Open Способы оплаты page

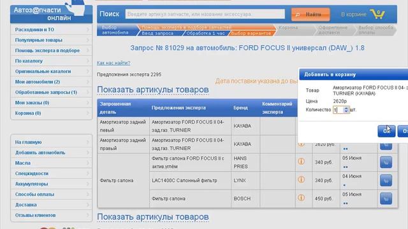tap(51, 194)
